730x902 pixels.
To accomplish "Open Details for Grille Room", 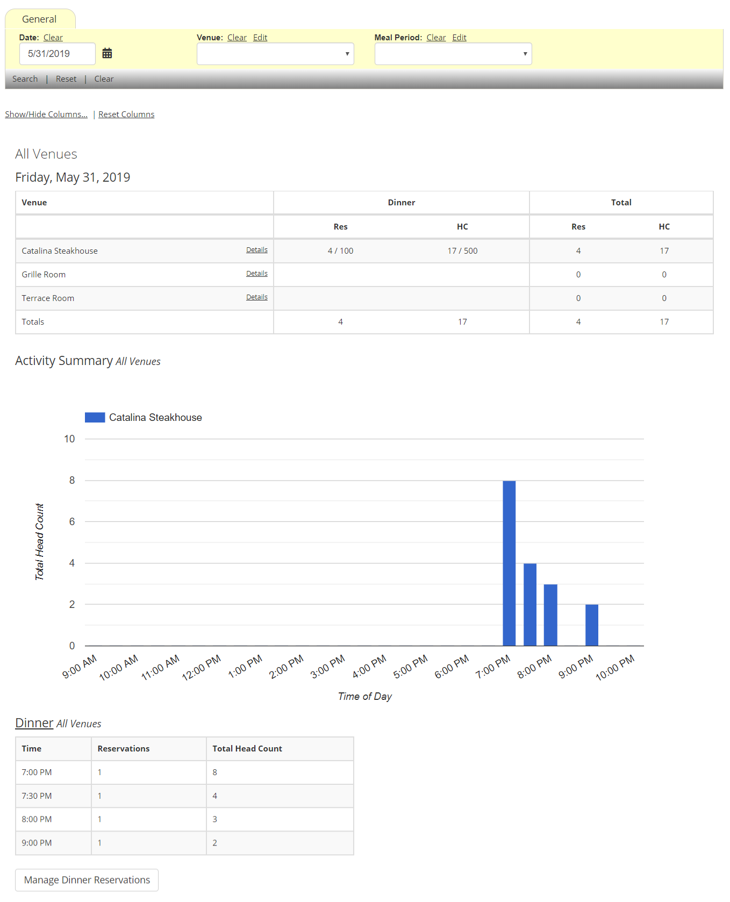I will [x=257, y=274].
